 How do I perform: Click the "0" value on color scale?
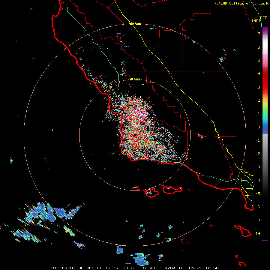point(259,127)
